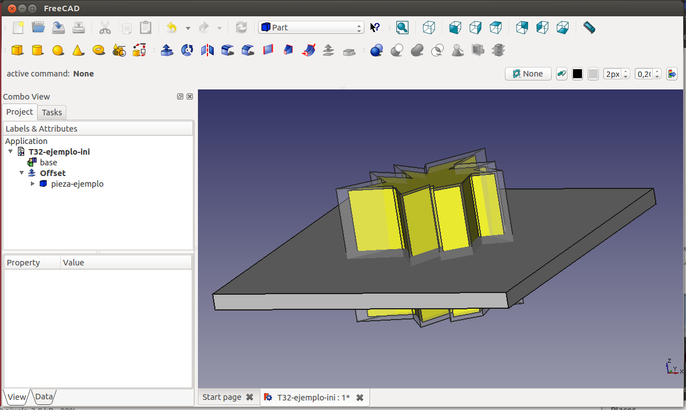Open the measure distance ruler tool
The image size is (686, 410).
pos(589,28)
